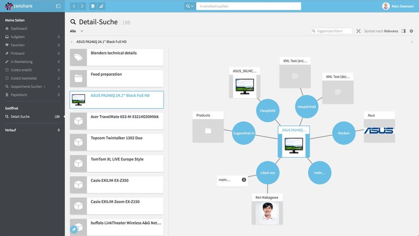Open the XML Text (de) node
Image resolution: width=419 pixels, height=236 pixels.
click(338, 88)
